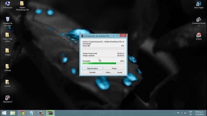207x116 pixels.
Task: Show hidden system tray icons
Action: tap(175, 113)
